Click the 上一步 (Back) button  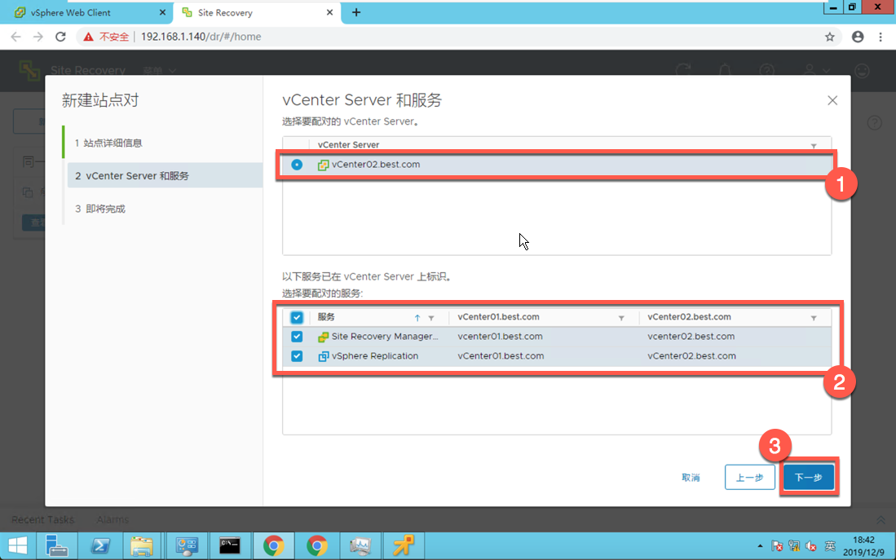[x=749, y=477]
